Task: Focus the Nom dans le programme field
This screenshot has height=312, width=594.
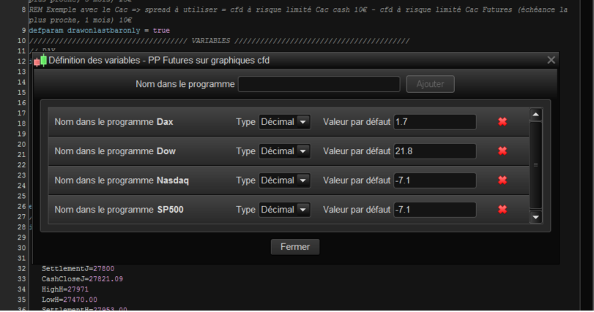Action: pyautogui.click(x=319, y=84)
